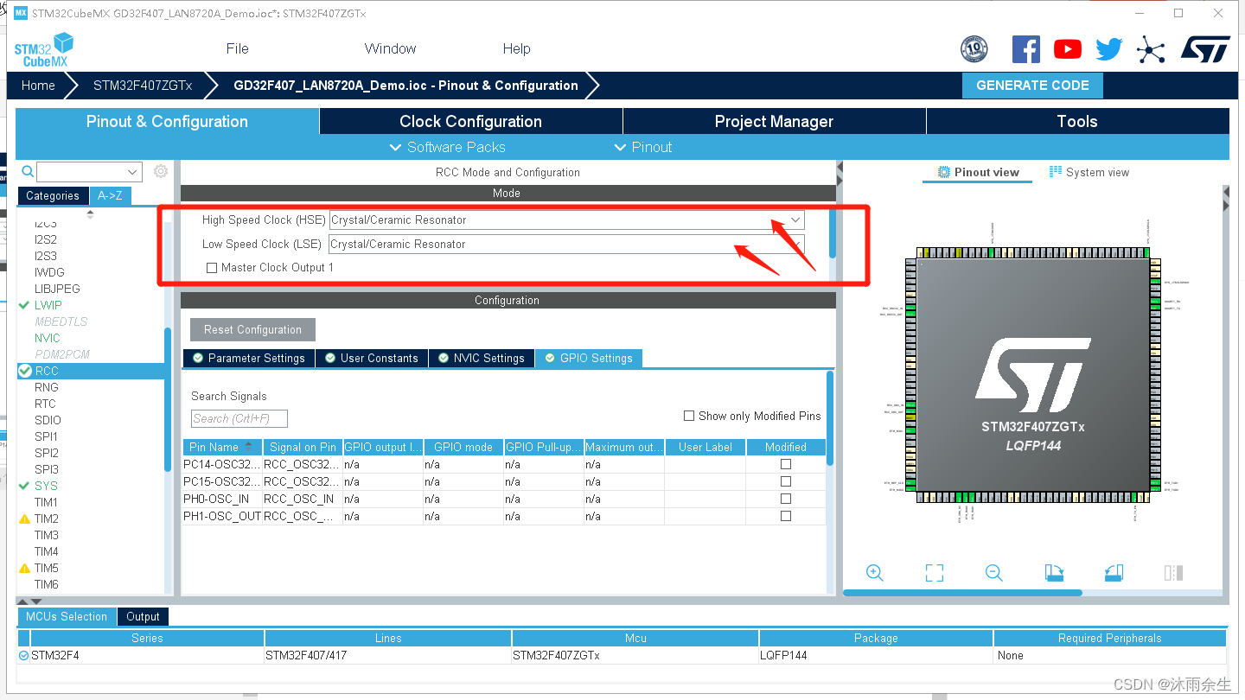Click the split view icon below the chip
Screen dimensions: 1245x700
tap(1173, 573)
